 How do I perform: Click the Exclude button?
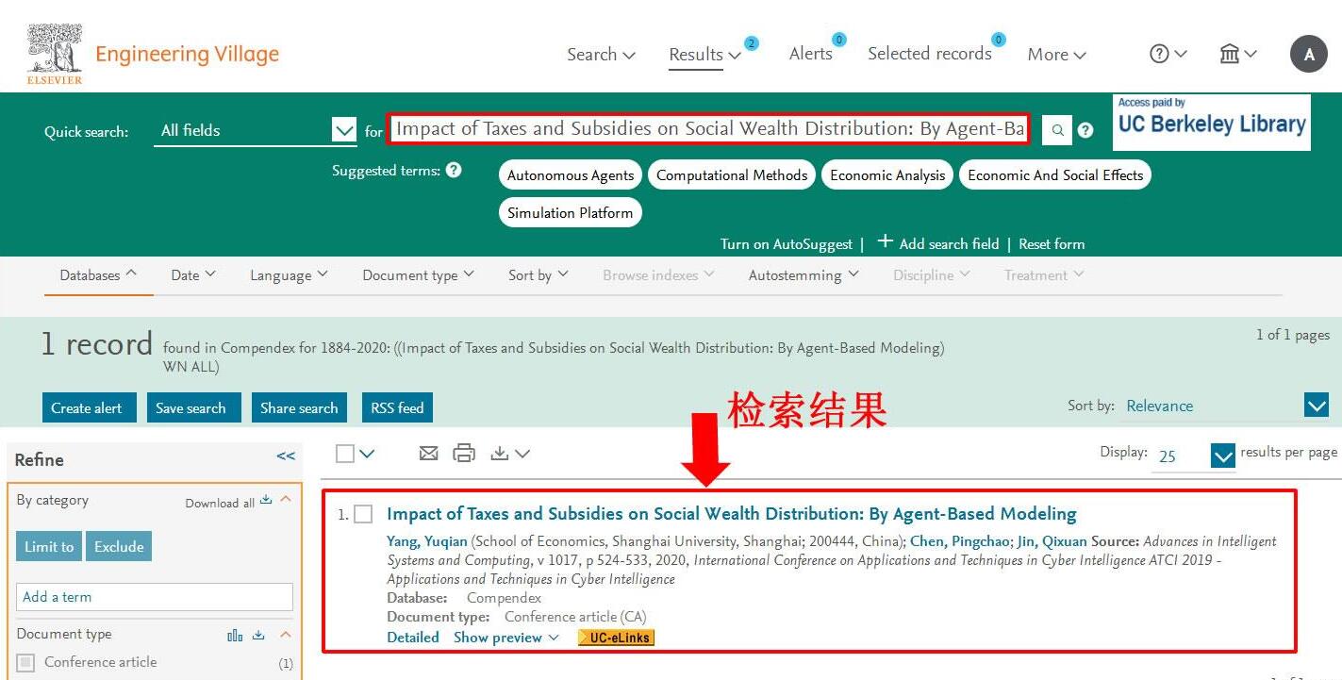[x=119, y=547]
